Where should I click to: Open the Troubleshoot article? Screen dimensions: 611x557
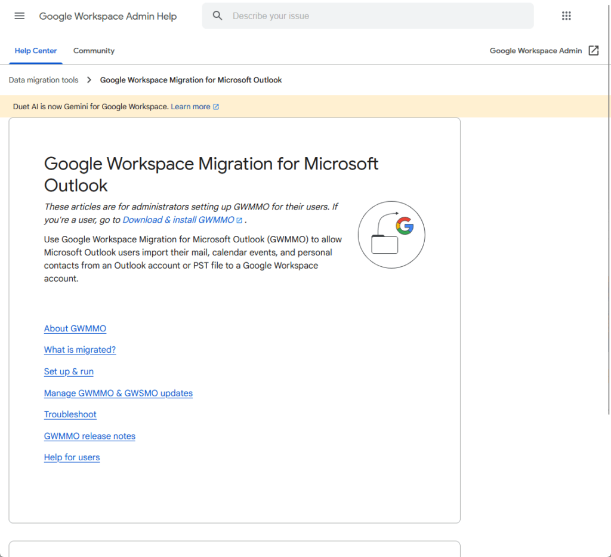[x=70, y=414]
